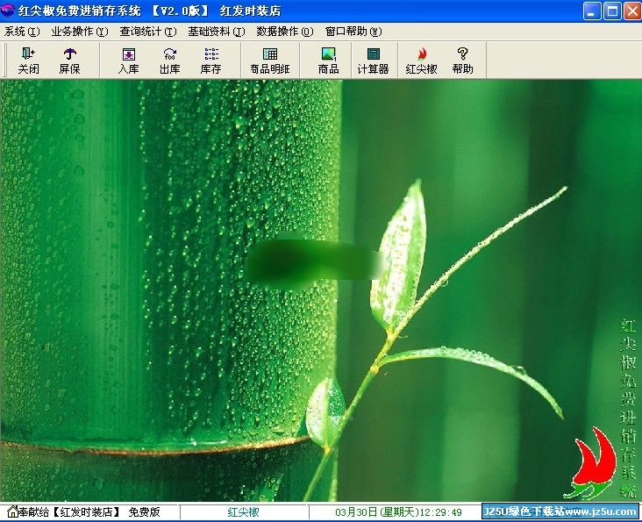
Task: Open the 系统 menu
Action: (x=22, y=32)
